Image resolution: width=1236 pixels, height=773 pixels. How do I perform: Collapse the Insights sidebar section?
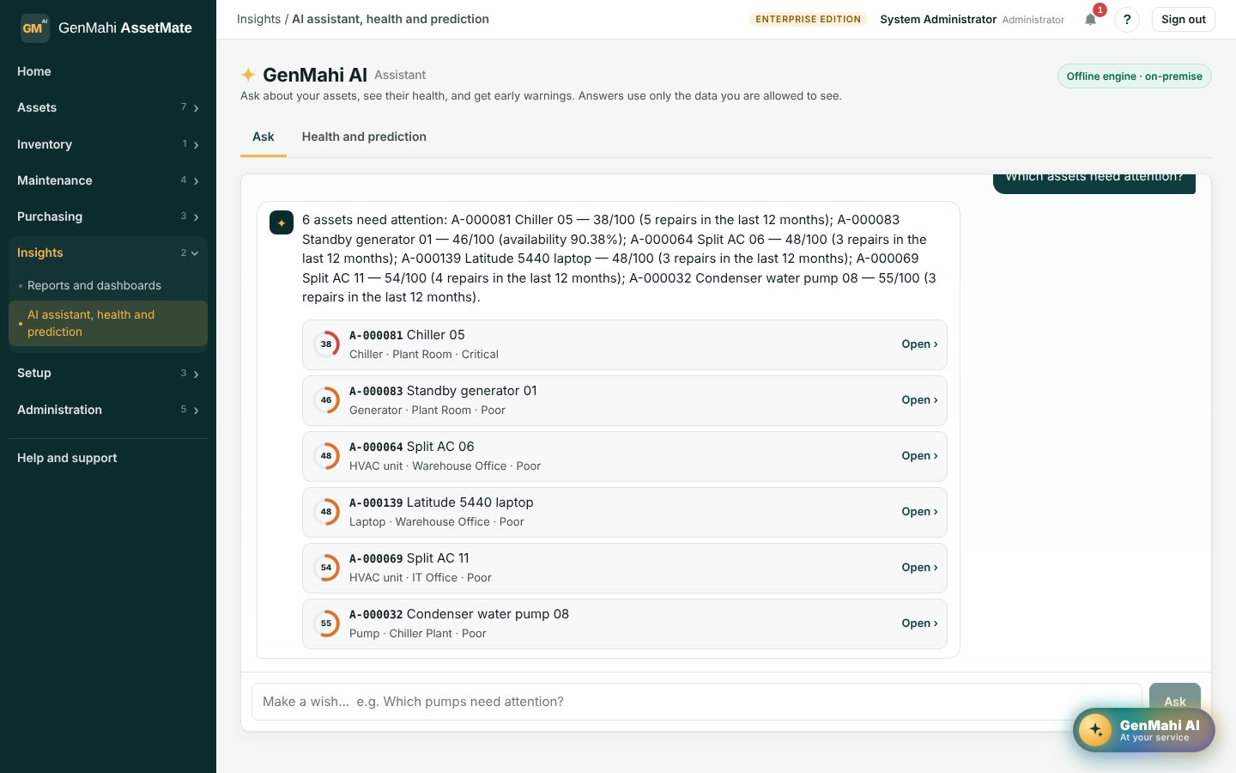[x=108, y=253]
